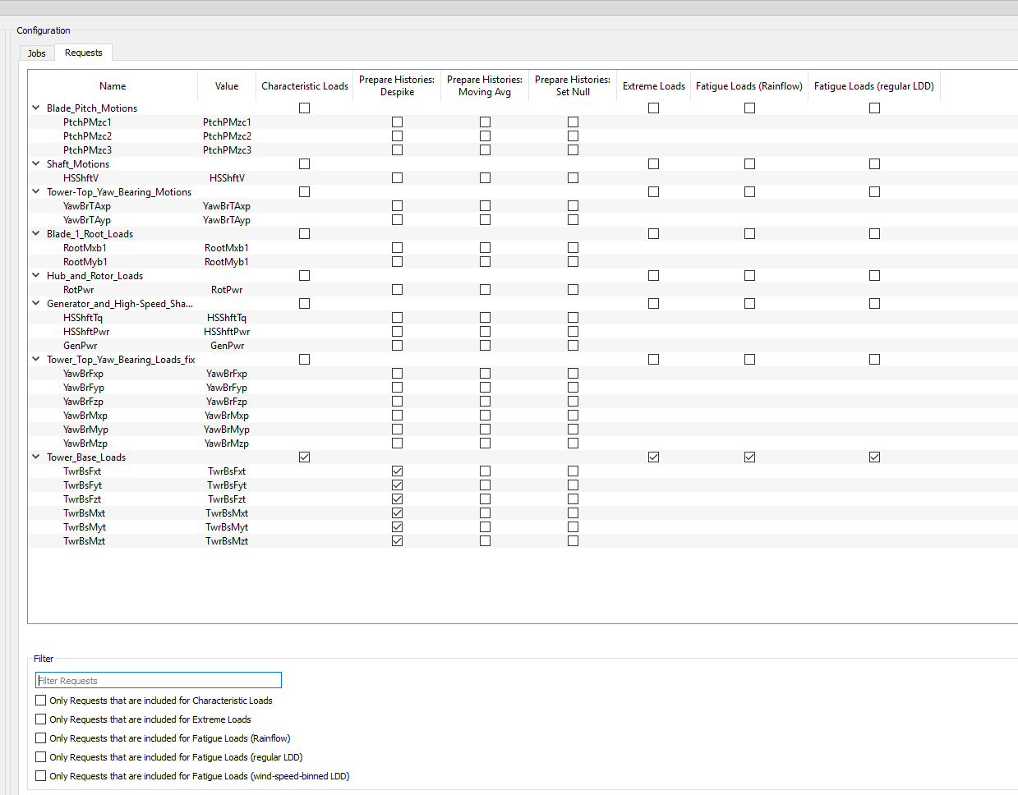The height and width of the screenshot is (795, 1018).
Task: Check Set Null for GenPwr
Action: coord(573,346)
